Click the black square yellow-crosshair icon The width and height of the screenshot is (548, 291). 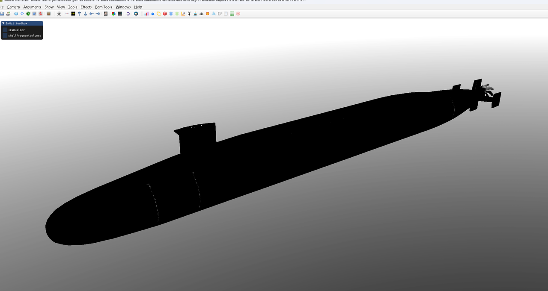(x=73, y=14)
